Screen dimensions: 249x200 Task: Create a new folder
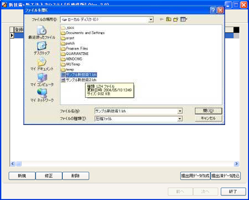(176, 19)
